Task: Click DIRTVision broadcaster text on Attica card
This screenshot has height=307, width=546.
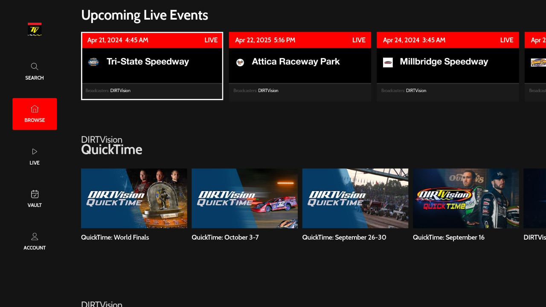Action: [268, 90]
